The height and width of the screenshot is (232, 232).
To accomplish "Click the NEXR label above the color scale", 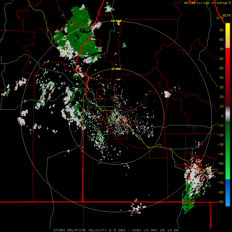I will [227, 15].
